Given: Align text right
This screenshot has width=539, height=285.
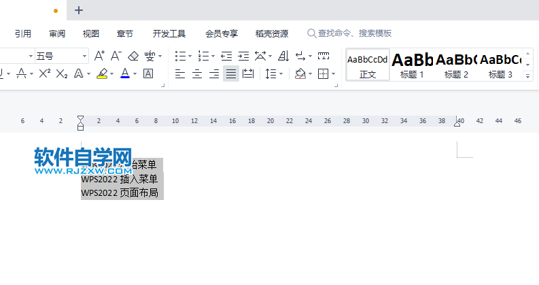Looking at the screenshot, I should click(x=214, y=73).
